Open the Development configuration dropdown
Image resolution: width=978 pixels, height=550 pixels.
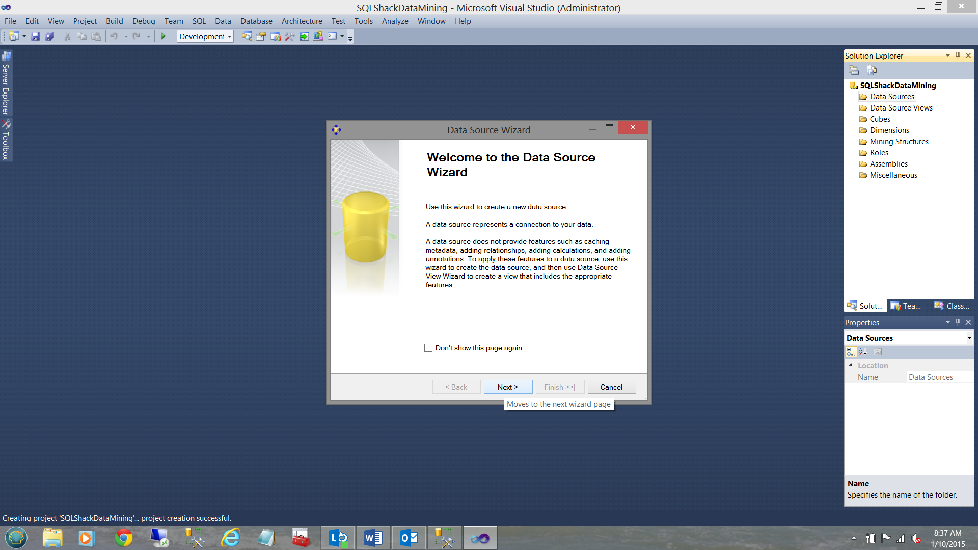[230, 37]
